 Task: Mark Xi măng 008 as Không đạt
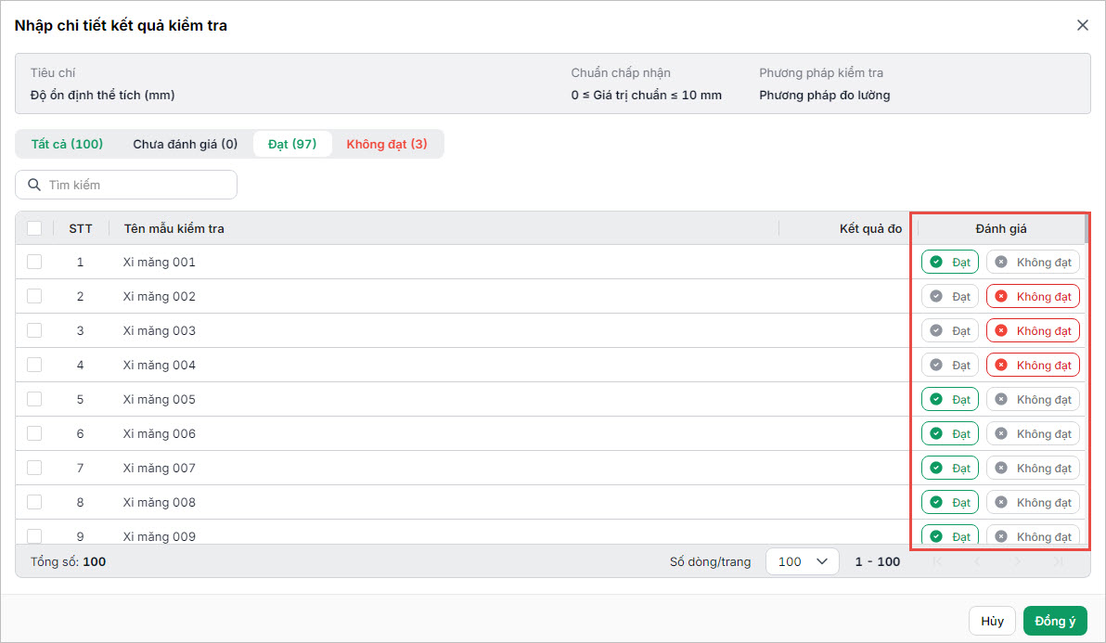[1033, 502]
